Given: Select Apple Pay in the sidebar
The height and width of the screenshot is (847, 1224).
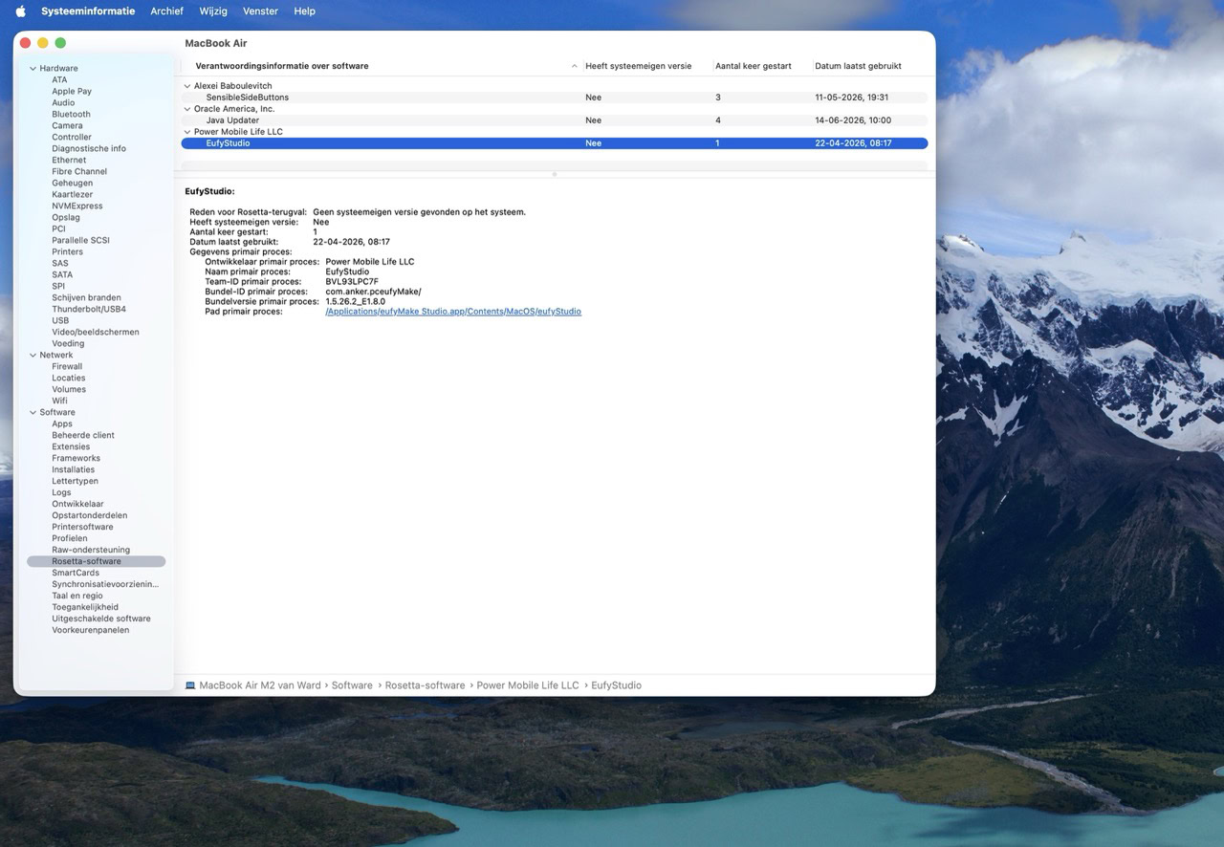Looking at the screenshot, I should pos(72,92).
